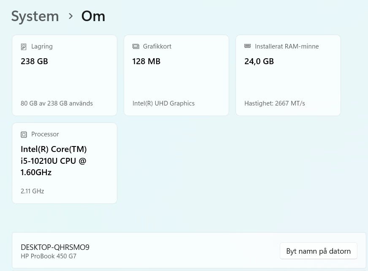Viewport: 368px width, 271px height.
Task: Click the HP ProBook 450 G7 model text
Action: [49, 256]
